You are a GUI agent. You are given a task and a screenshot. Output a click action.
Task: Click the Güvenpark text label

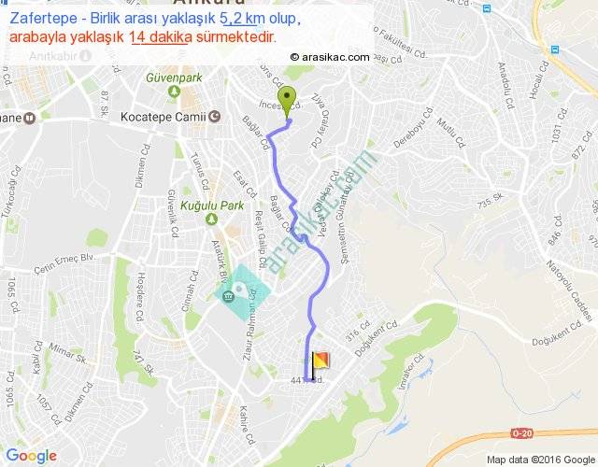(174, 78)
